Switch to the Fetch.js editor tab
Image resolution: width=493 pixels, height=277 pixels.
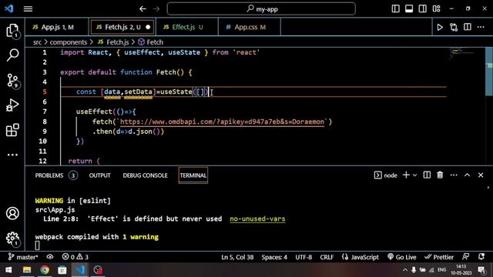coord(122,28)
